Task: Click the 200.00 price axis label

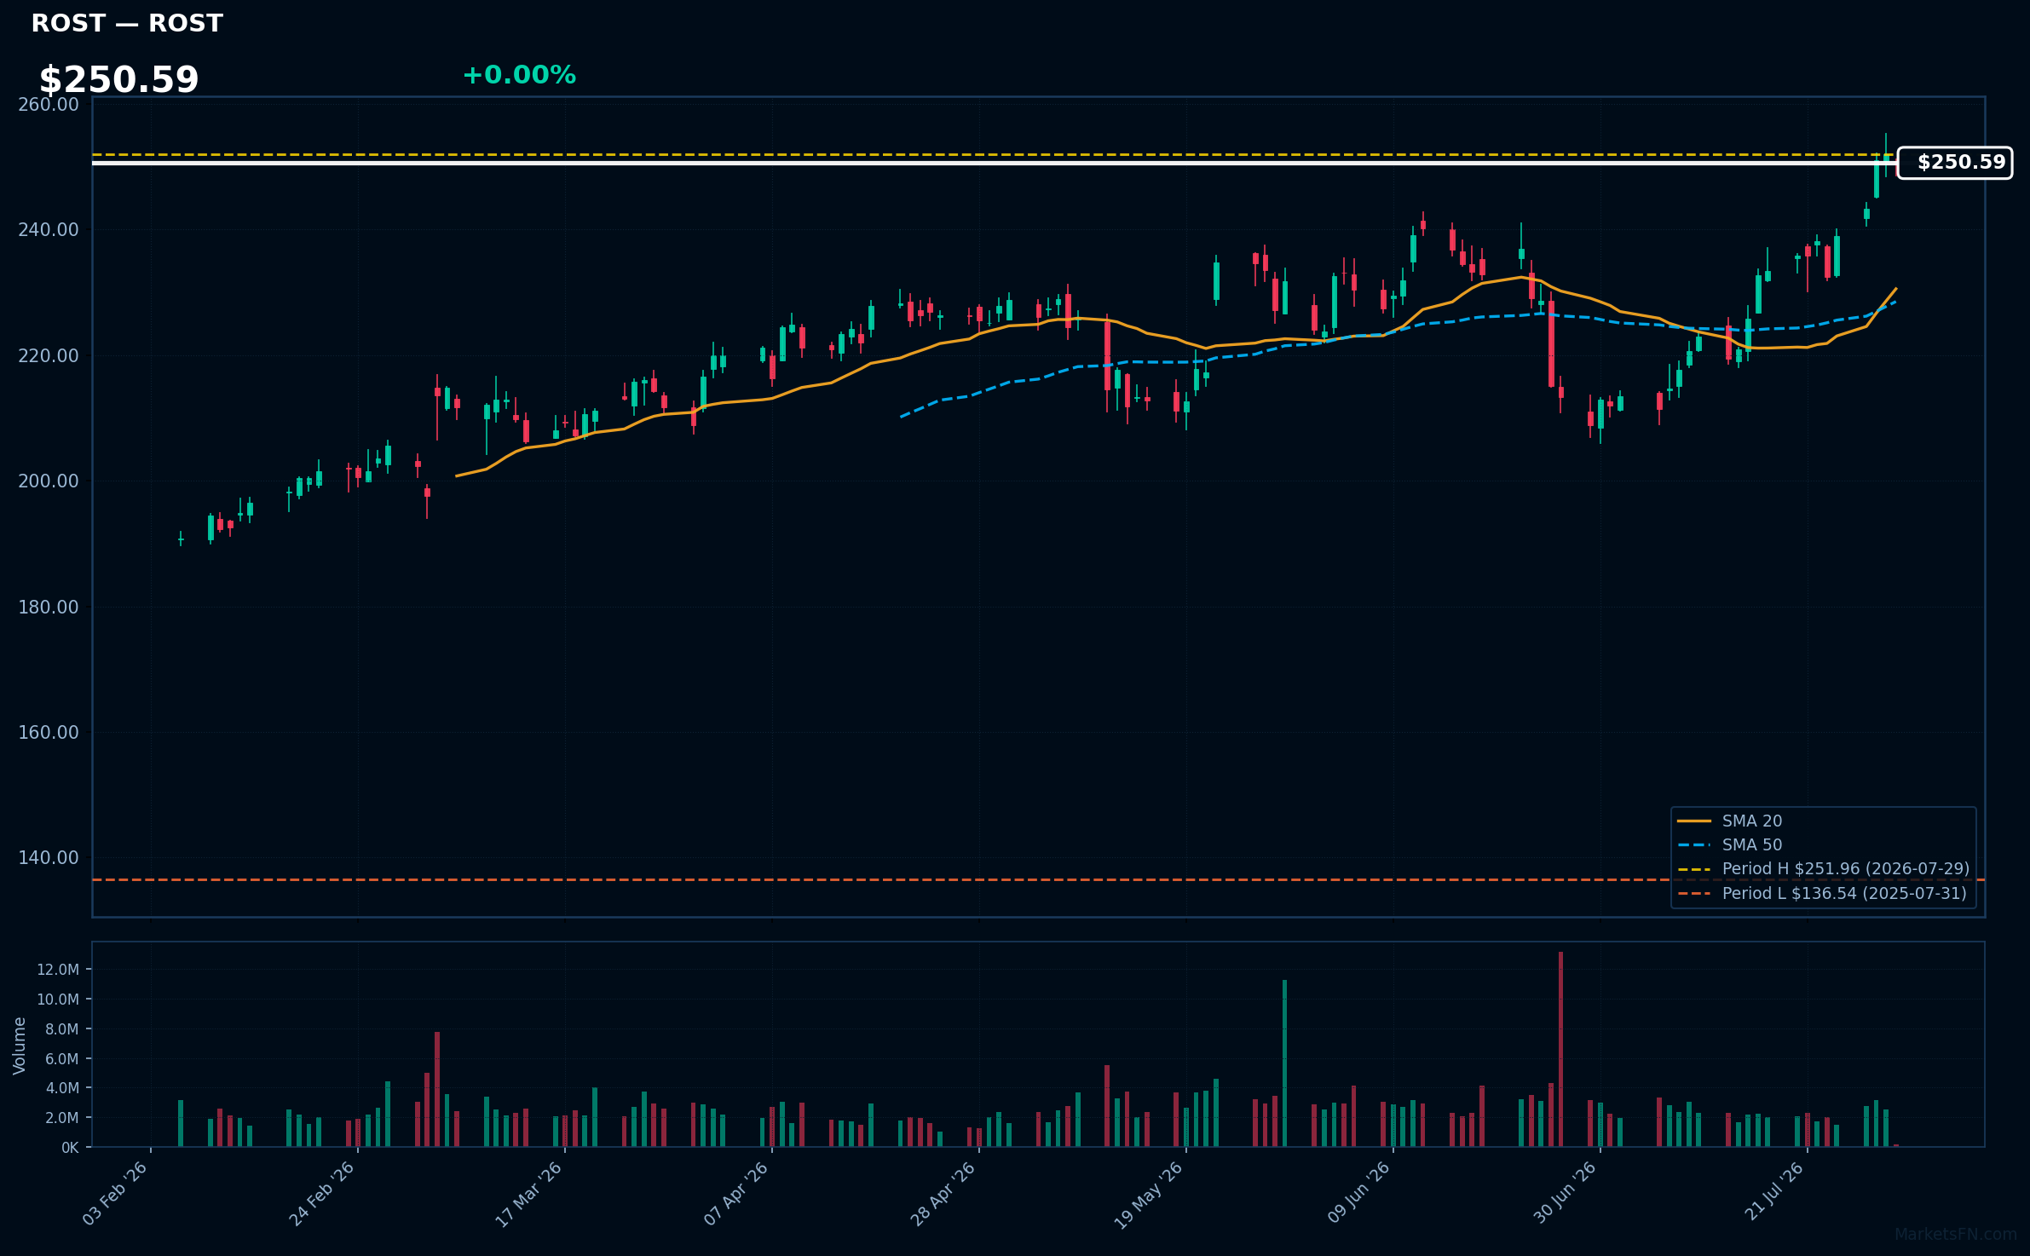Action: tap(49, 481)
